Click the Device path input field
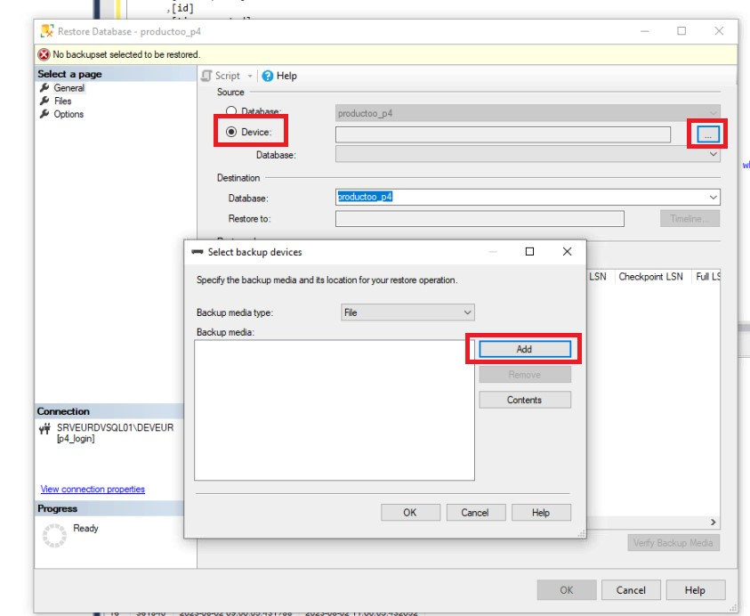The image size is (750, 616). 503,134
